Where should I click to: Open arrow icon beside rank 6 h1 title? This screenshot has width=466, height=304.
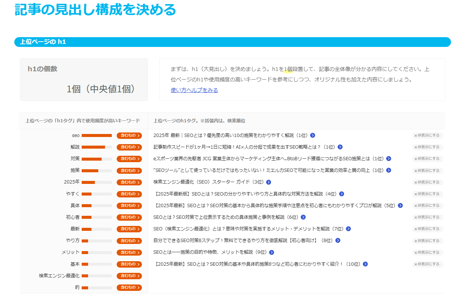[303, 217]
